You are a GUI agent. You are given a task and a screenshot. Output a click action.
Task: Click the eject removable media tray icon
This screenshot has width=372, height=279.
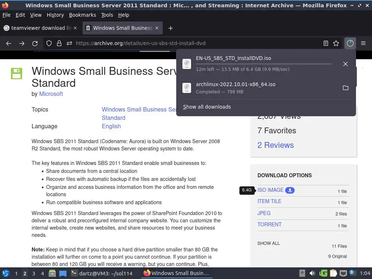point(302,273)
